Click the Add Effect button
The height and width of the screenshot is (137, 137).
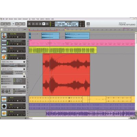coord(6,79)
